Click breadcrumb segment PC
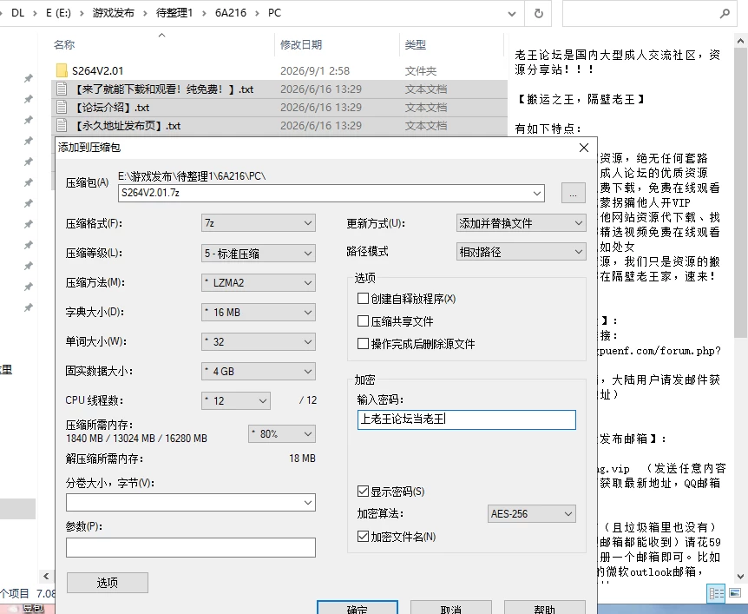The image size is (748, 614). 275,13
